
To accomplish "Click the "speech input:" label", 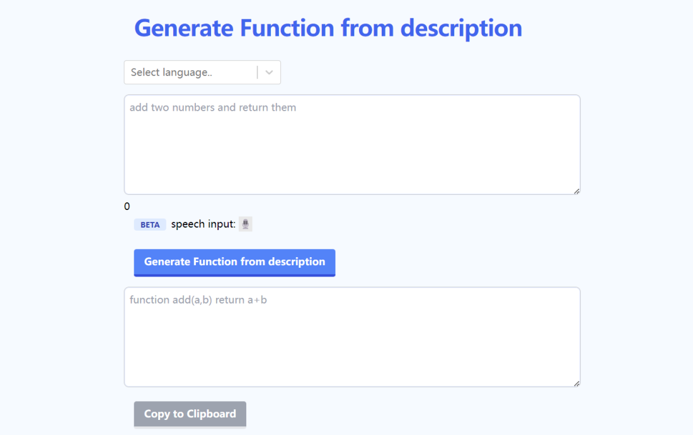I will (x=203, y=224).
